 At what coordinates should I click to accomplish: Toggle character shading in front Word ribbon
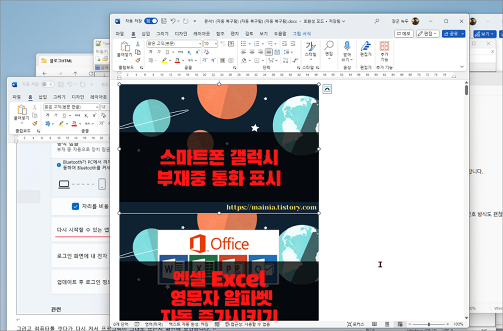tap(223, 60)
